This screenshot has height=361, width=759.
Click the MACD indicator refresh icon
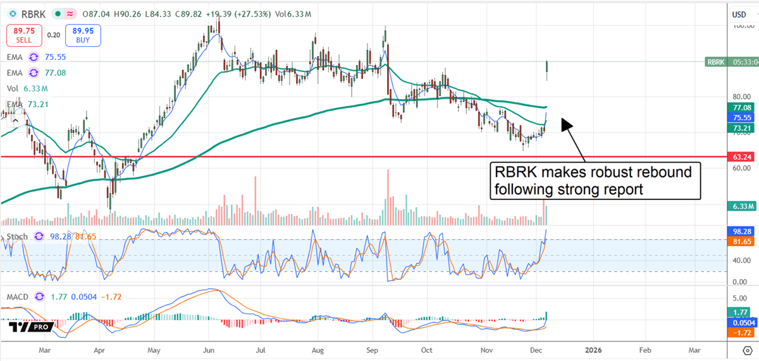click(39, 295)
